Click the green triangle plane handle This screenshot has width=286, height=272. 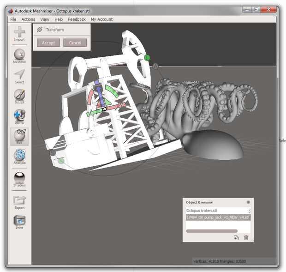pos(107,102)
